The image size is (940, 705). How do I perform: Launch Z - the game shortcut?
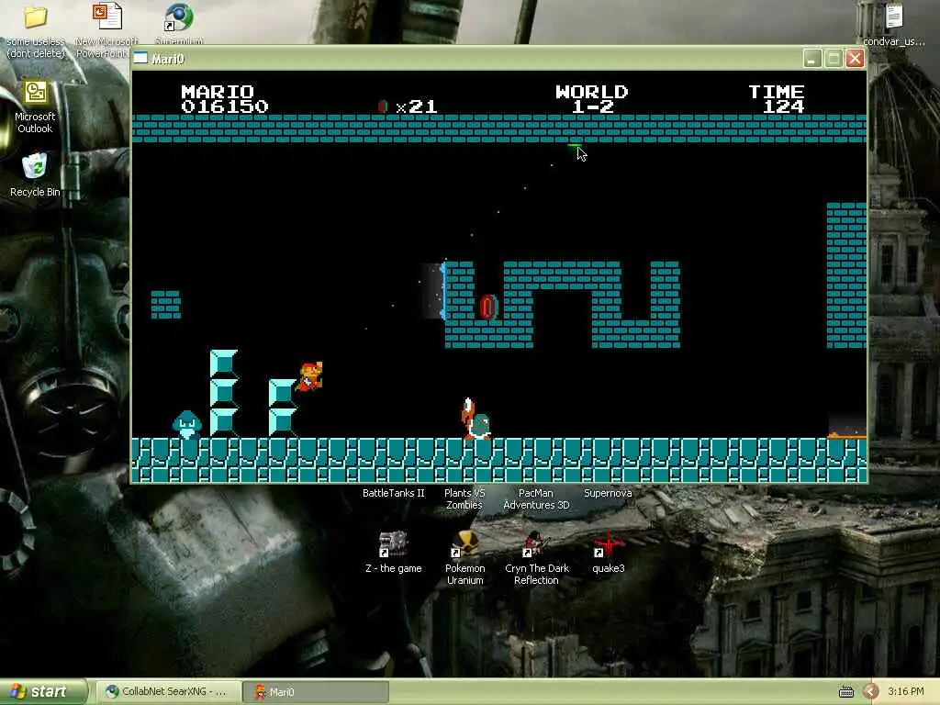click(x=393, y=544)
